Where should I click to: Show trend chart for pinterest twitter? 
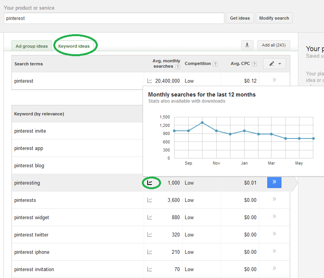coord(150,235)
